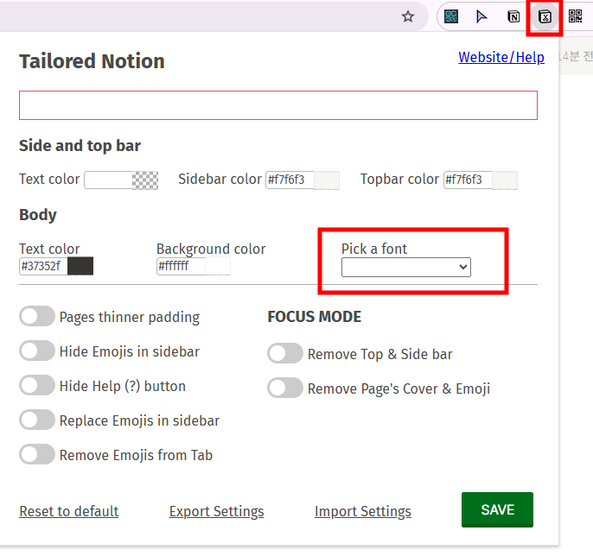Open the Sidebar color swatch
This screenshot has height=556, width=593.
click(x=327, y=180)
